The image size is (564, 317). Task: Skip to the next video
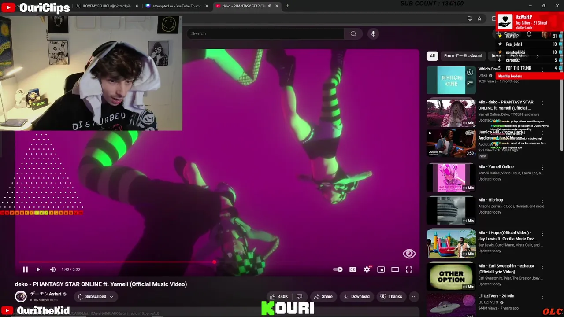click(x=39, y=269)
